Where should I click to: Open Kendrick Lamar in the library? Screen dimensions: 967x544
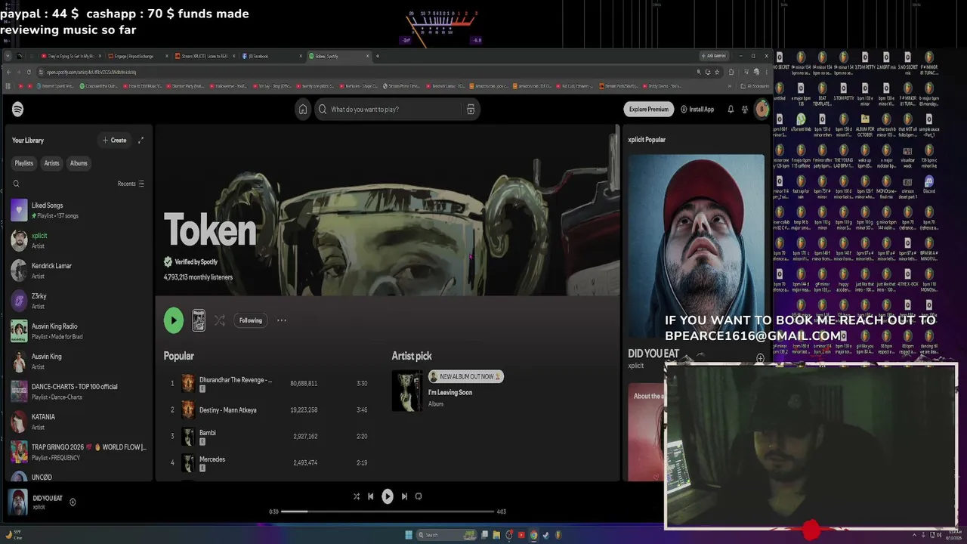79,270
